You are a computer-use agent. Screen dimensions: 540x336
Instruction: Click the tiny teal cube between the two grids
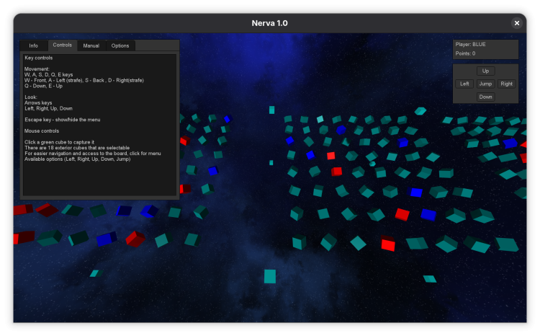[x=271, y=163]
